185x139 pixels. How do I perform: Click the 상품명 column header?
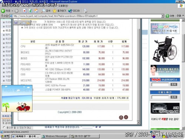(x=60, y=42)
